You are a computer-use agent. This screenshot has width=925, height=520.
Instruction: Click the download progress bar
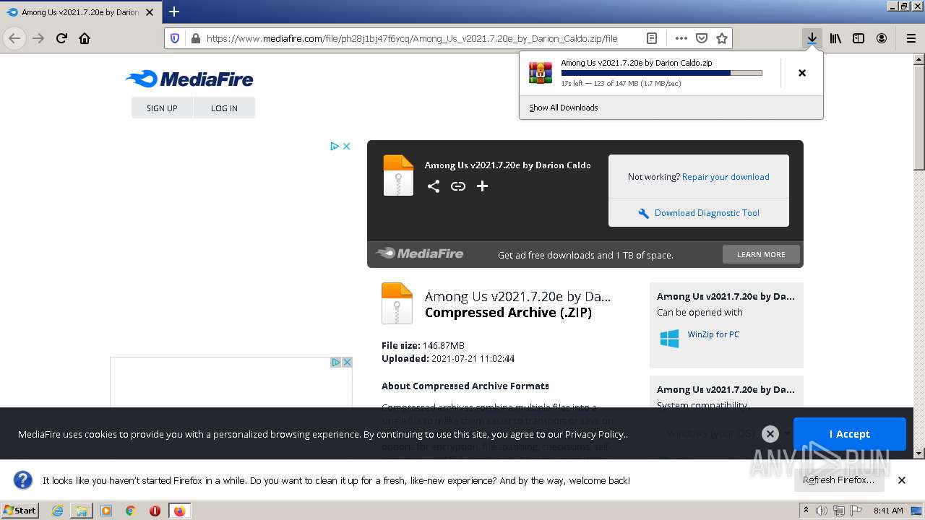click(661, 73)
